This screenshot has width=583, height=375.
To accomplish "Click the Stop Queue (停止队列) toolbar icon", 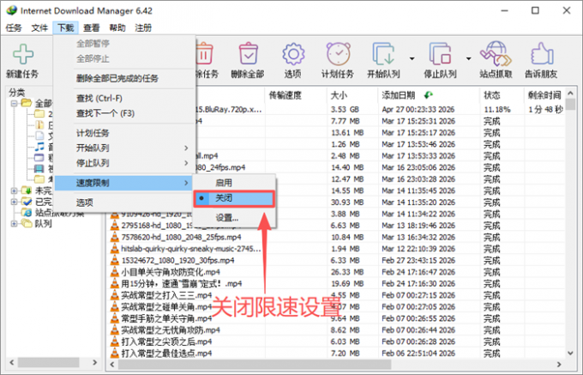I will point(440,54).
